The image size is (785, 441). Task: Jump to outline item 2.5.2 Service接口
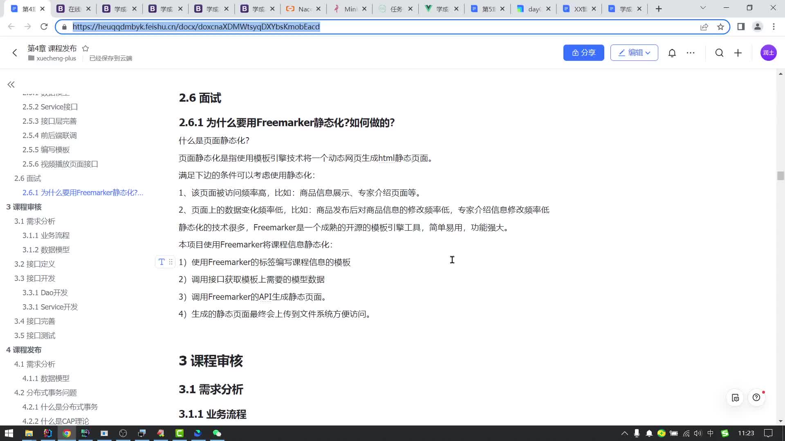click(50, 107)
